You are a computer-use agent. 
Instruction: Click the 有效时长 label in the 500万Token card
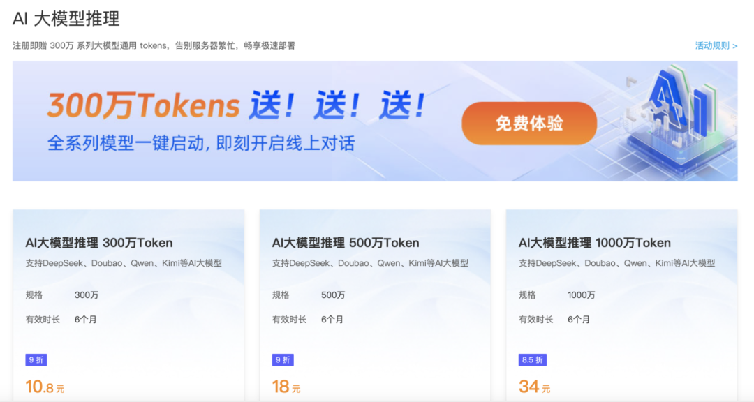tap(290, 319)
